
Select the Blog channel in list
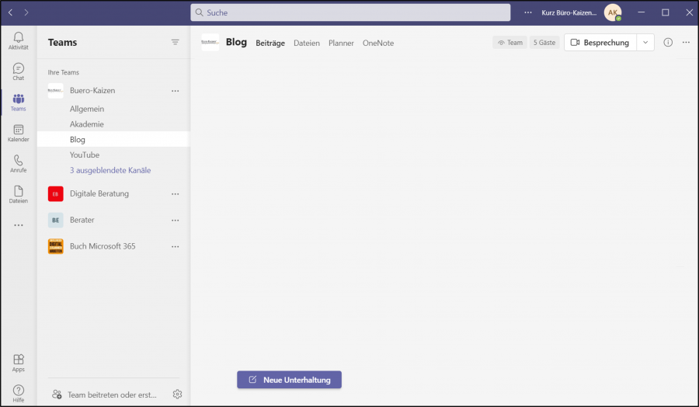click(113, 139)
